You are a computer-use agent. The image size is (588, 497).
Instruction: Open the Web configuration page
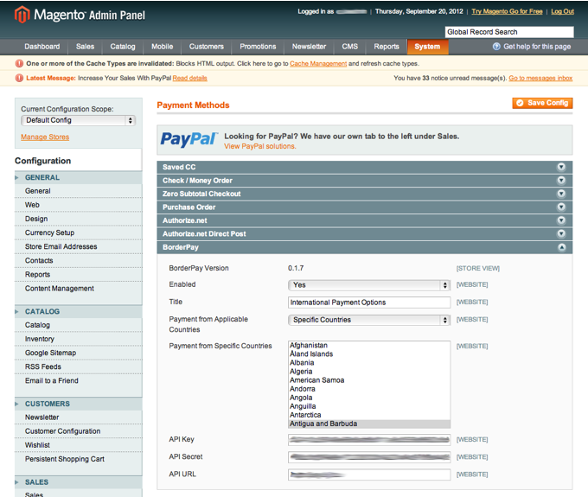(79, 205)
